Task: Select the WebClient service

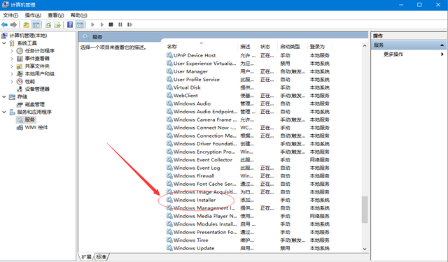Action: point(185,96)
